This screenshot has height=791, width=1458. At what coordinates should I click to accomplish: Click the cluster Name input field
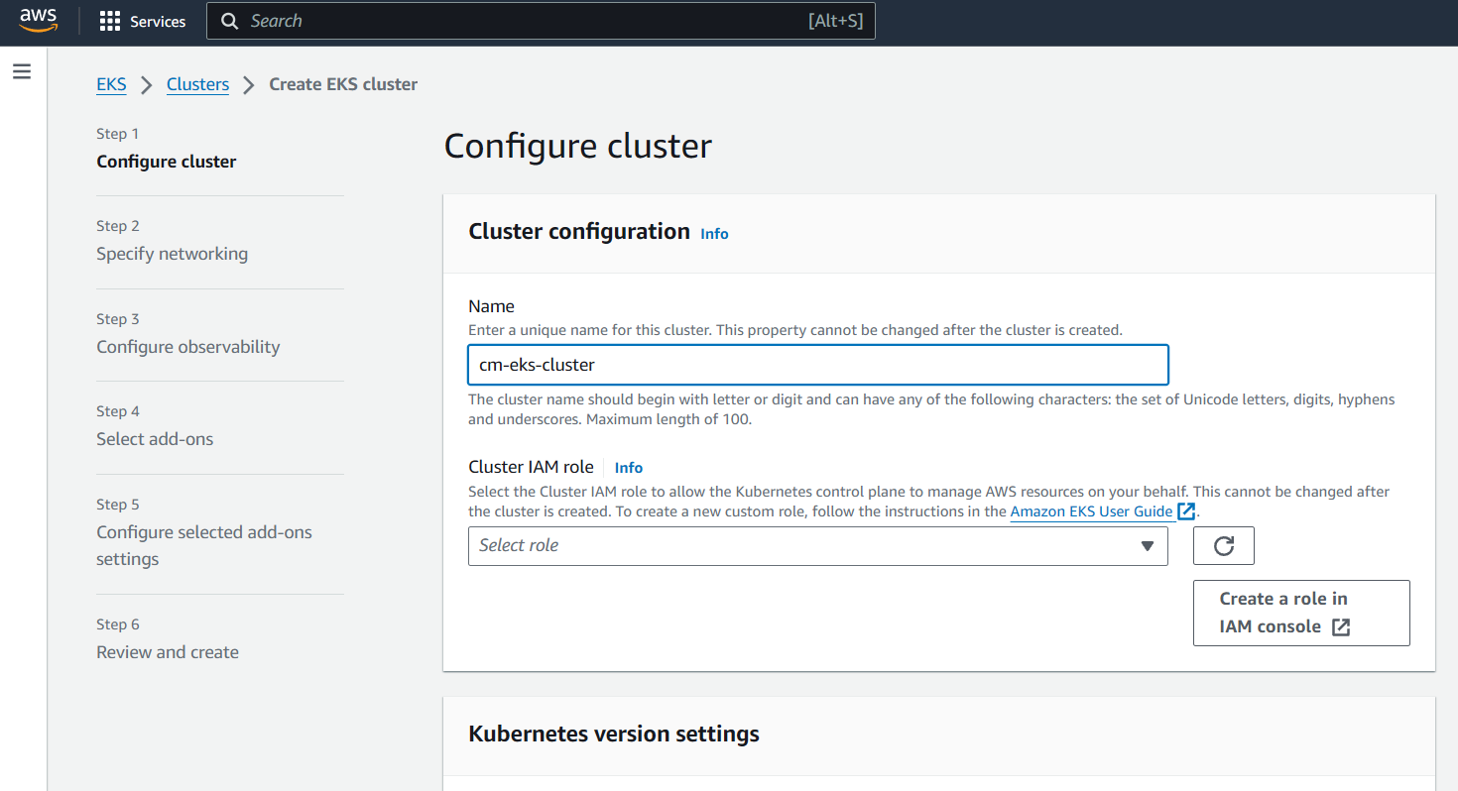click(x=817, y=365)
